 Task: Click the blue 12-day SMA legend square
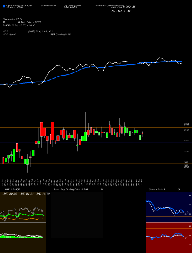(4, 7)
